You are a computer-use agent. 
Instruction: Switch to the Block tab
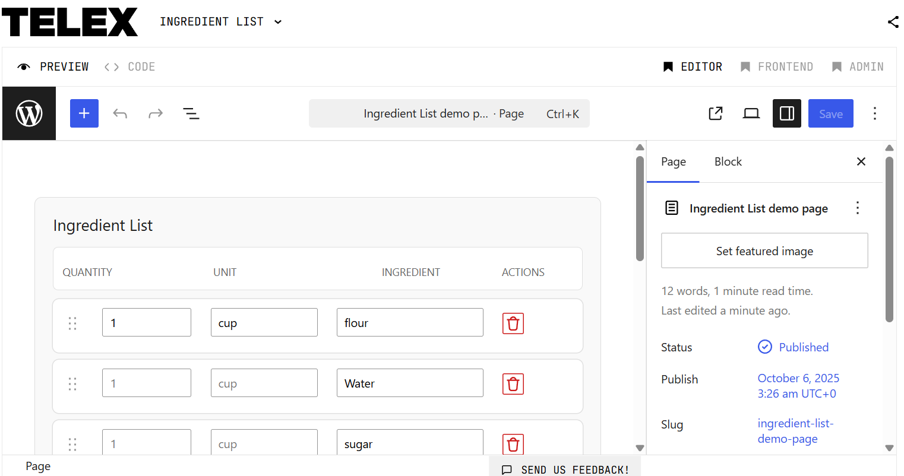coord(728,162)
